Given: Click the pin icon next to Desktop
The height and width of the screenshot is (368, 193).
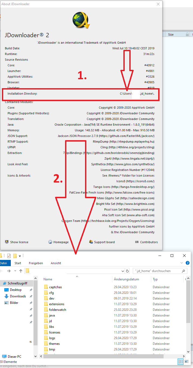Looking at the screenshot, I should (x=31, y=290).
